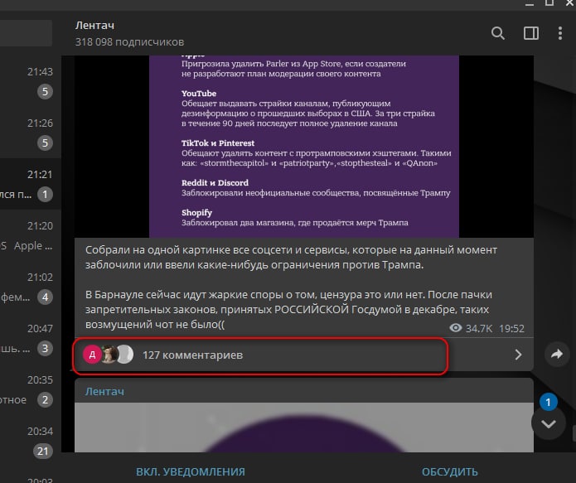Click ВКЛ. УВЕДОМЛЕНИЯ button
This screenshot has width=576, height=483.
pos(191,471)
